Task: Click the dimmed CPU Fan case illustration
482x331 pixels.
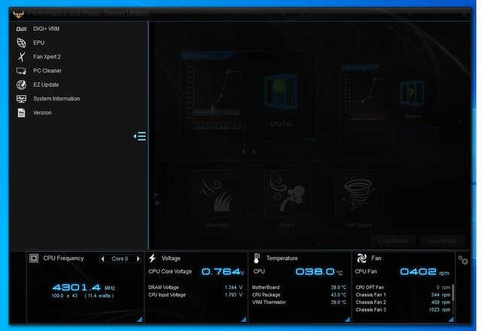Action: (281, 91)
